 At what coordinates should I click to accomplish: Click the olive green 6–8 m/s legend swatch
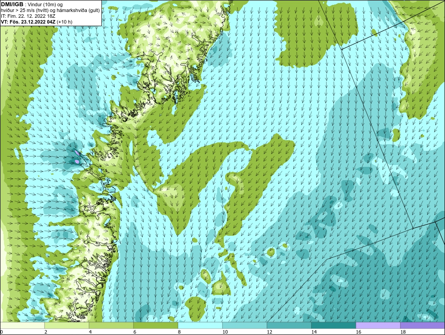pyautogui.click(x=156, y=325)
